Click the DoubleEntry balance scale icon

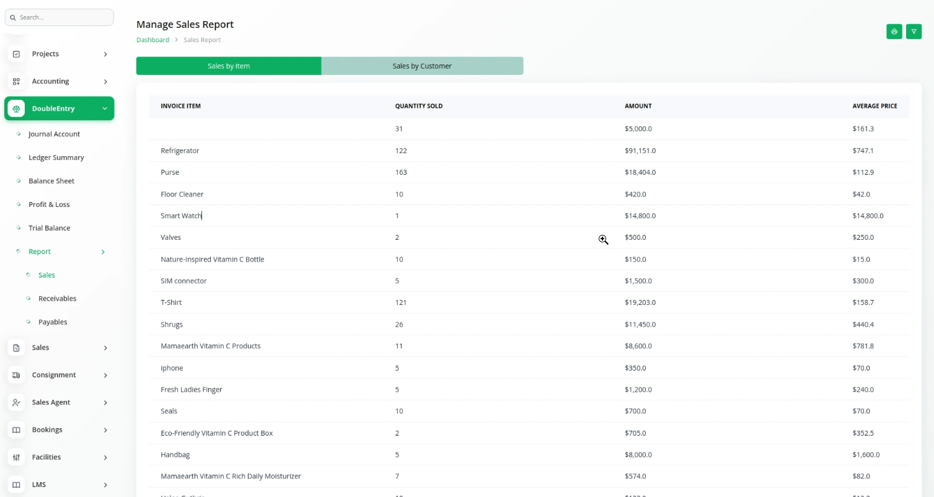17,108
